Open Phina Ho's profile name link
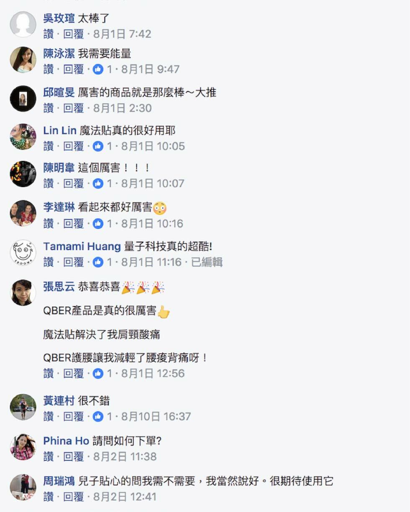Image resolution: width=410 pixels, height=512 pixels. tap(66, 441)
